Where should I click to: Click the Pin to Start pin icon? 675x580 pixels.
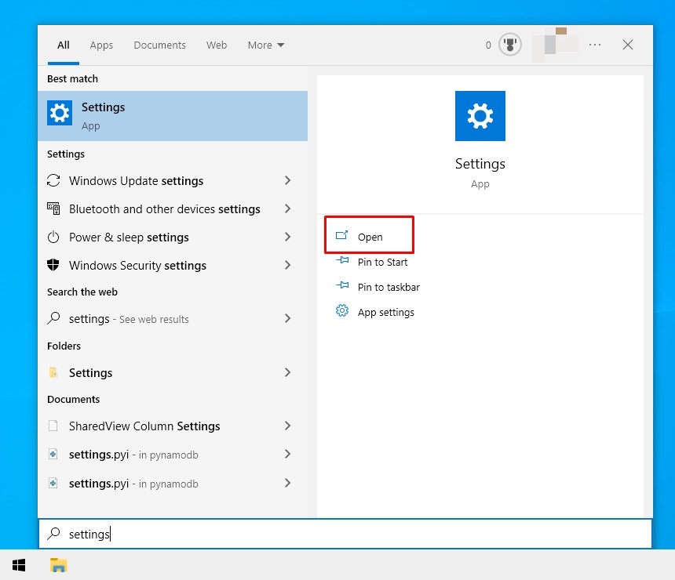tap(342, 262)
